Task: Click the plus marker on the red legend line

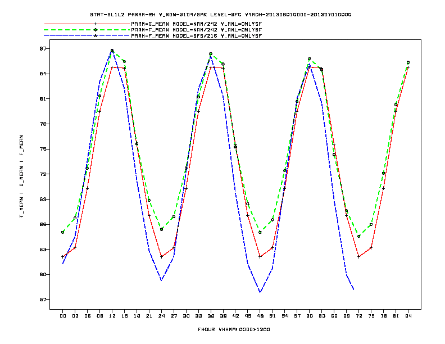Action: point(96,24)
